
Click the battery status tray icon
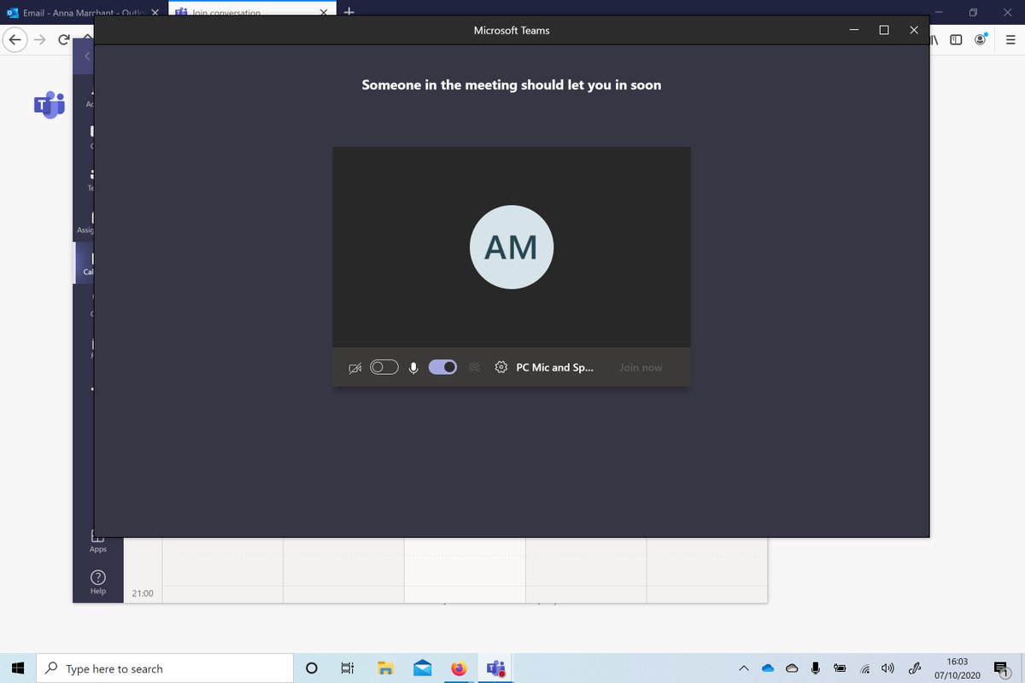coord(840,668)
